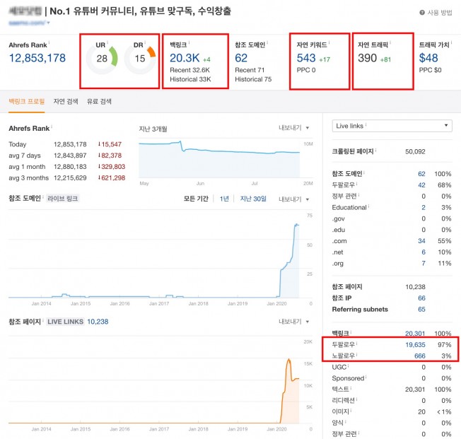Open the 두팔로우 referring domains count 42

[x=421, y=185]
